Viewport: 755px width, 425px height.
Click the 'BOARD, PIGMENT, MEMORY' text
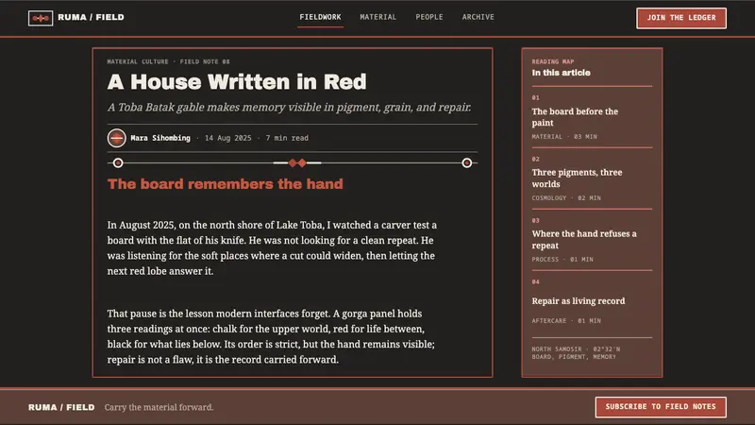574,357
